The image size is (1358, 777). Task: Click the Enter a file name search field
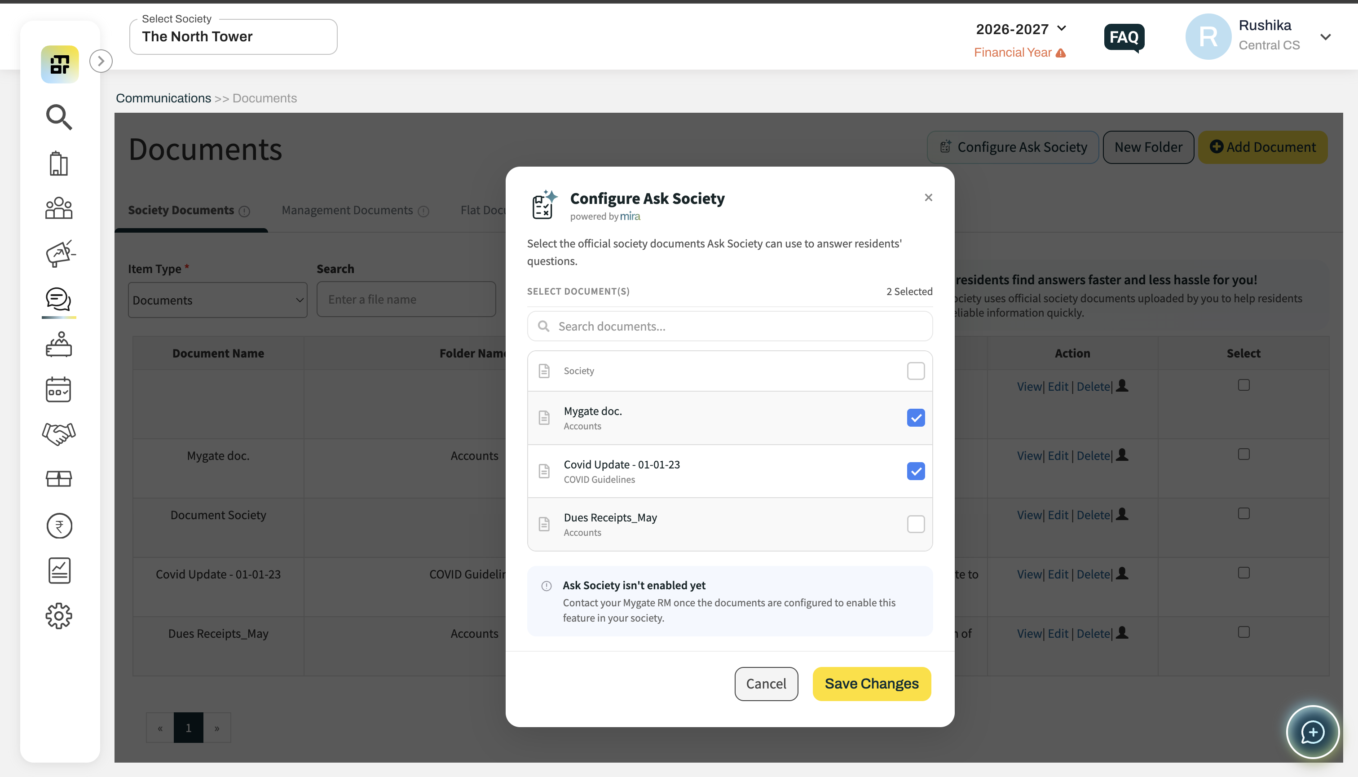pos(406,300)
